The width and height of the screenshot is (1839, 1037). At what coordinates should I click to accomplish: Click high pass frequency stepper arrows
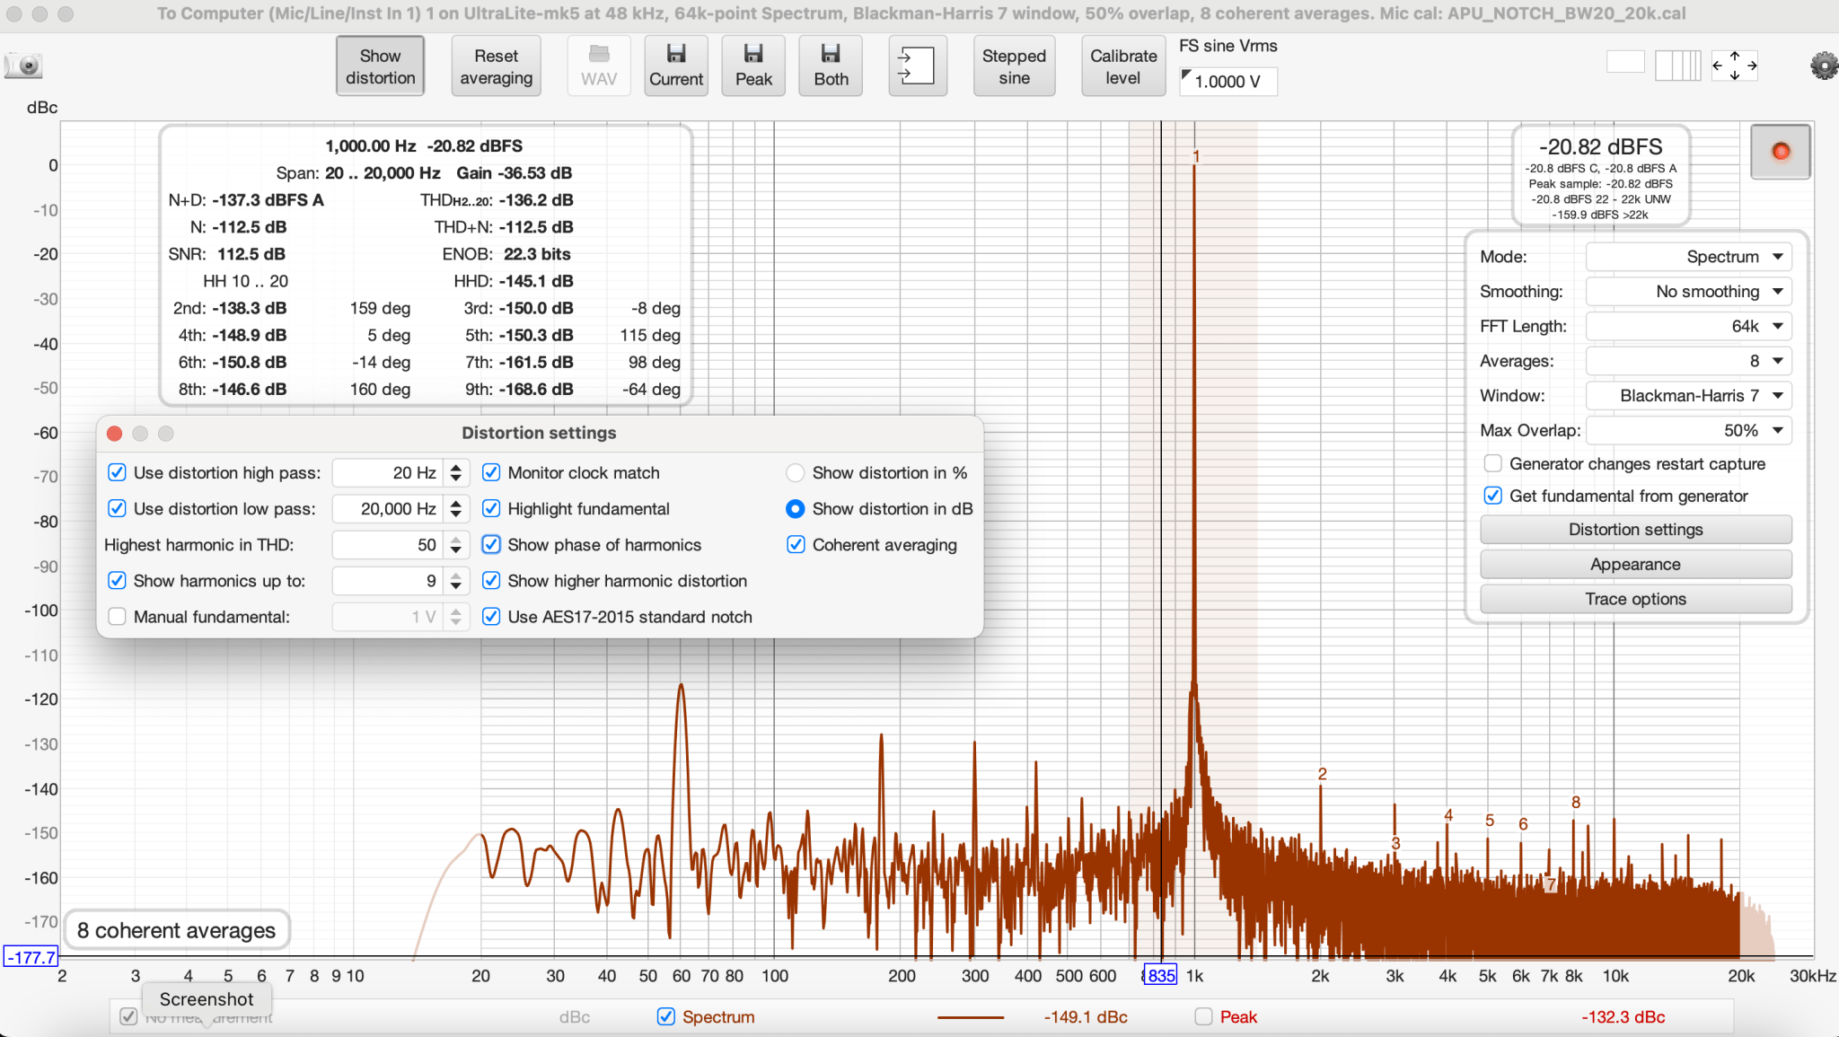tap(456, 473)
